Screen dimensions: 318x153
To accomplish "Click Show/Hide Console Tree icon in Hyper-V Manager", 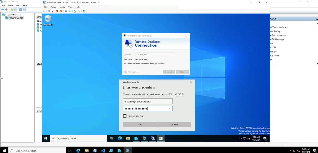I will point(16,10).
